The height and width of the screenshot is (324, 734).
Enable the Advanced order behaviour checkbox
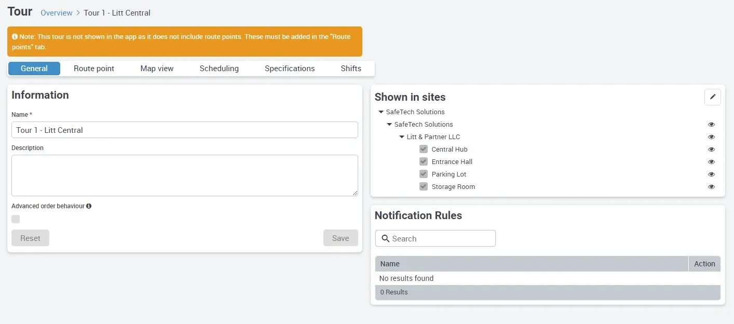coord(16,219)
